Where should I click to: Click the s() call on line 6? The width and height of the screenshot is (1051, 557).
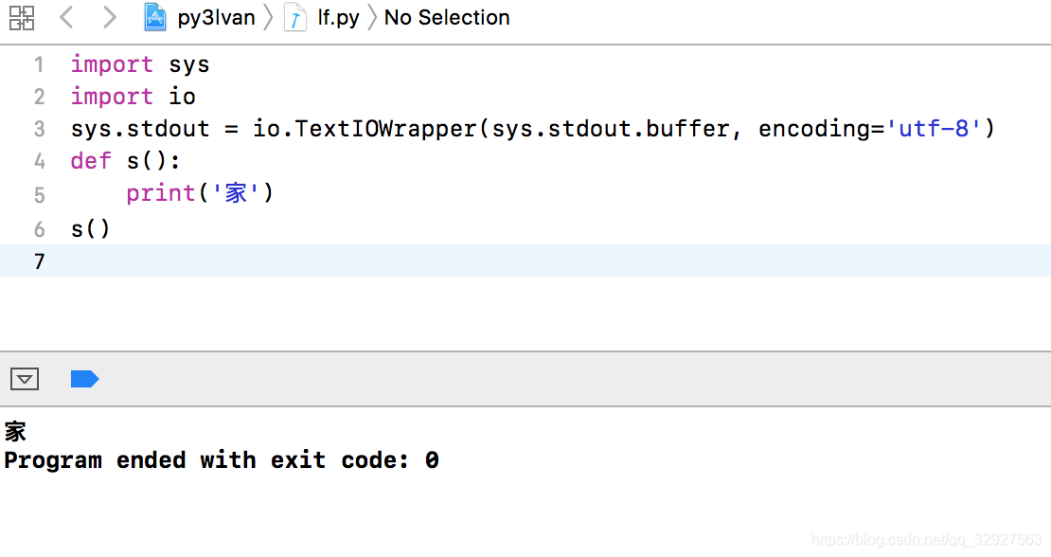tap(91, 229)
